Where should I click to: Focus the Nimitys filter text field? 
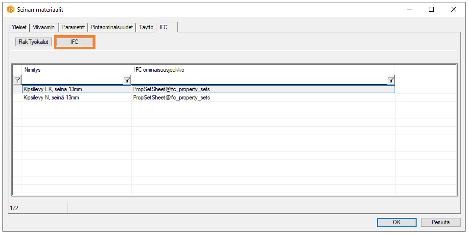72,80
